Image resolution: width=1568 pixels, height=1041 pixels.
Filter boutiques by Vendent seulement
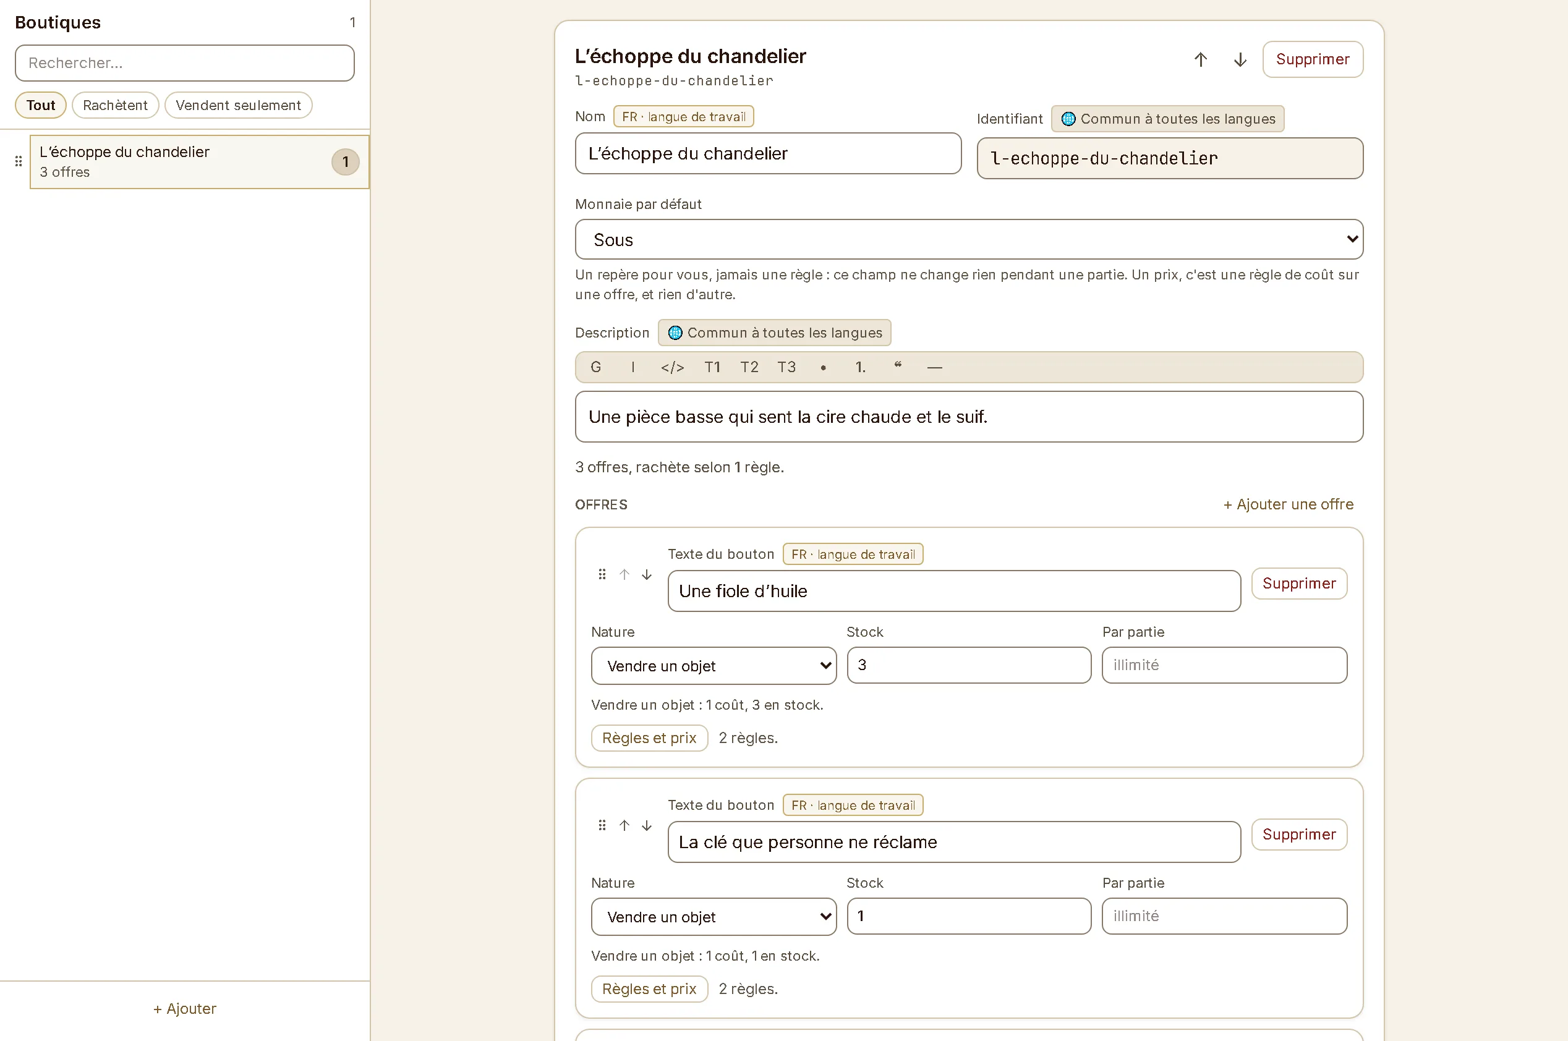tap(238, 105)
